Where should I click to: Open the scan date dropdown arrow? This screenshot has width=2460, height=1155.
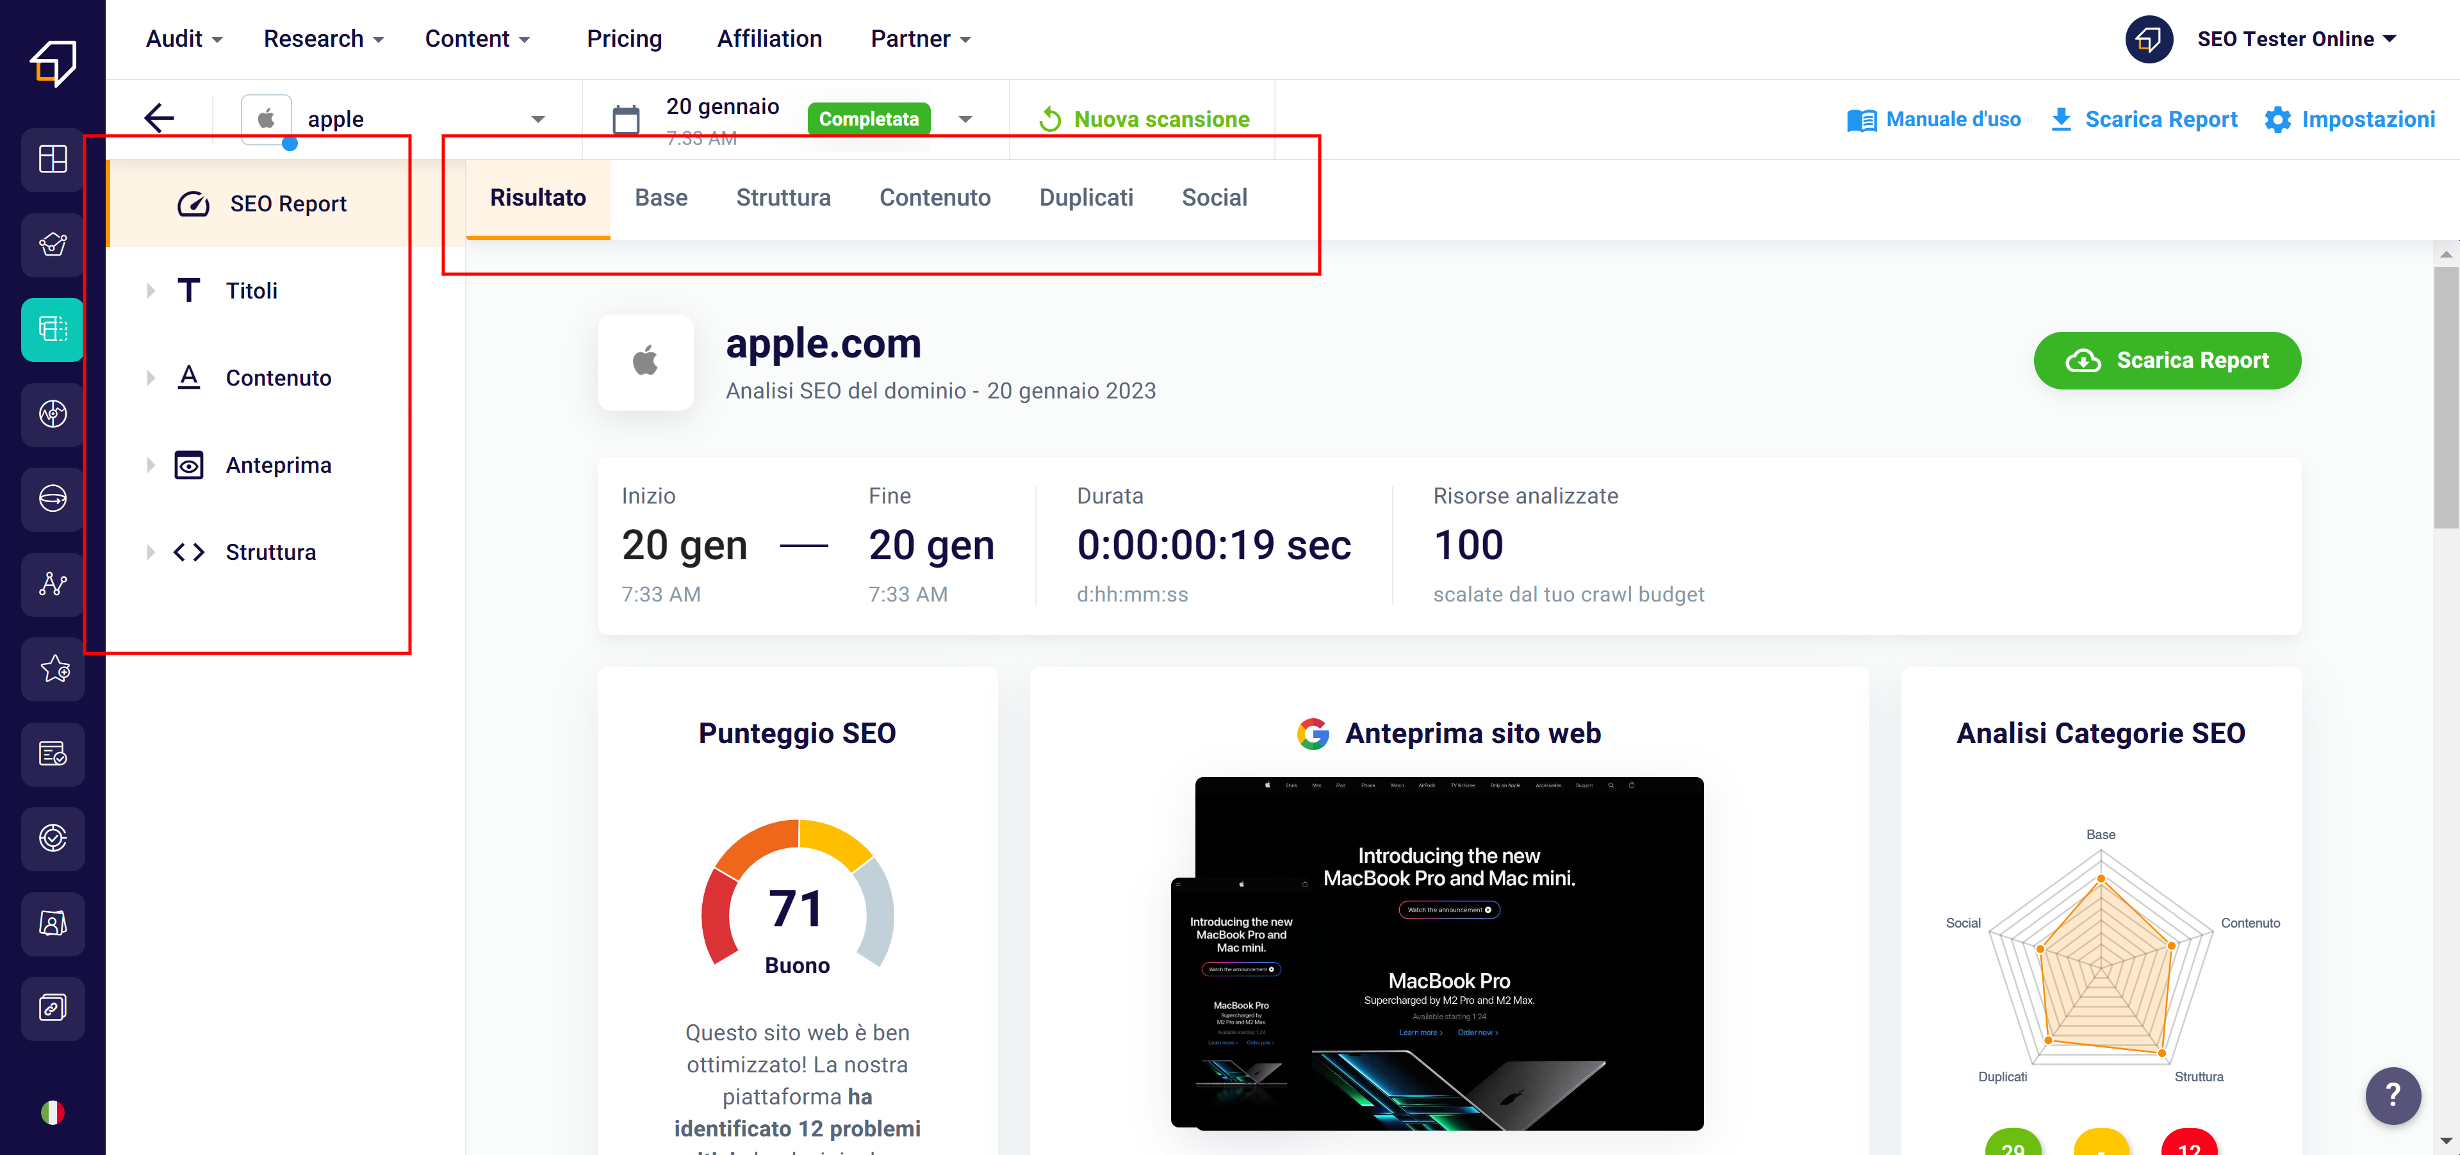pyautogui.click(x=965, y=119)
